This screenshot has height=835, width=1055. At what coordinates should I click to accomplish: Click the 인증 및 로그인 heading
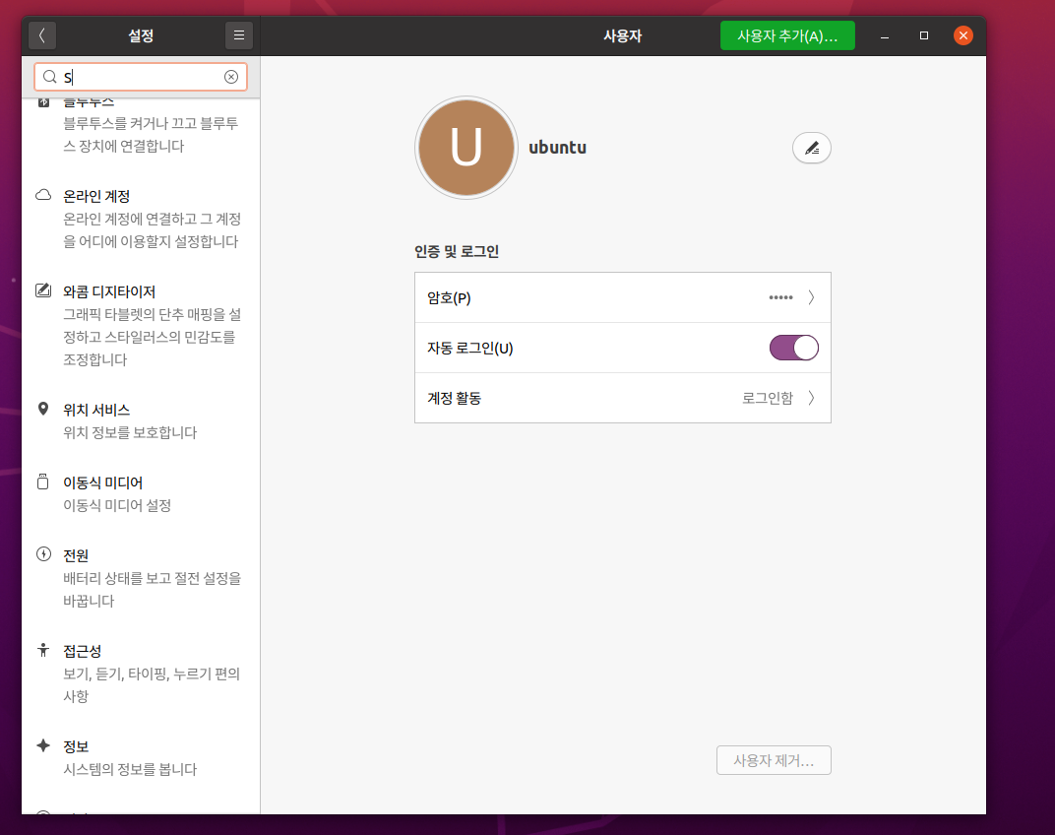point(457,251)
